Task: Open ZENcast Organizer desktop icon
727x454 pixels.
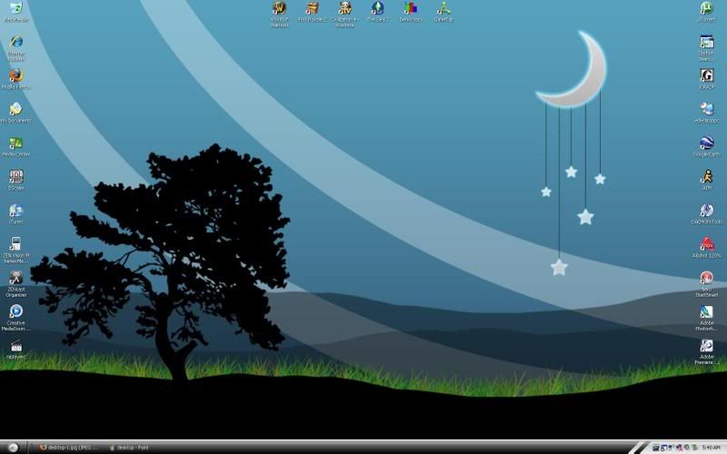Action: pyautogui.click(x=15, y=279)
